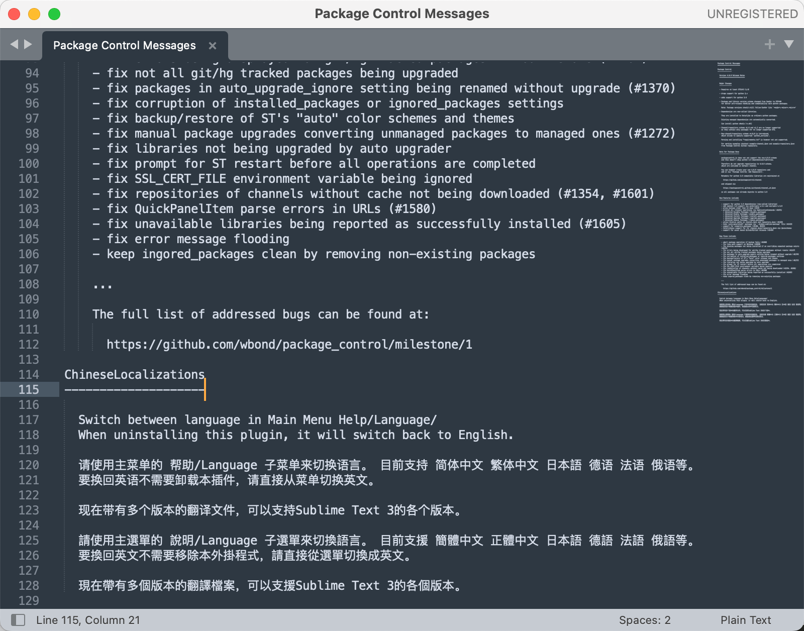Open the tab list dropdown triangle

coord(789,44)
